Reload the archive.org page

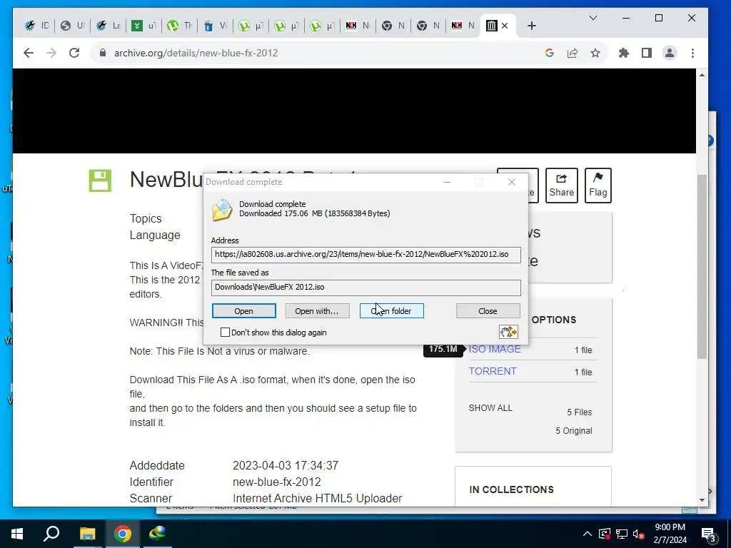[x=74, y=53]
